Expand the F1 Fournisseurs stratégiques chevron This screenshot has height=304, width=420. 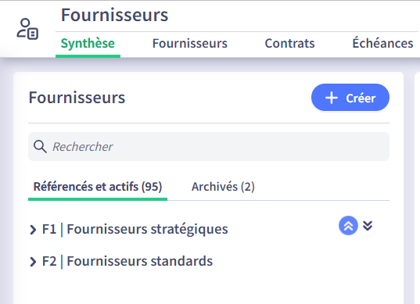pos(33,230)
